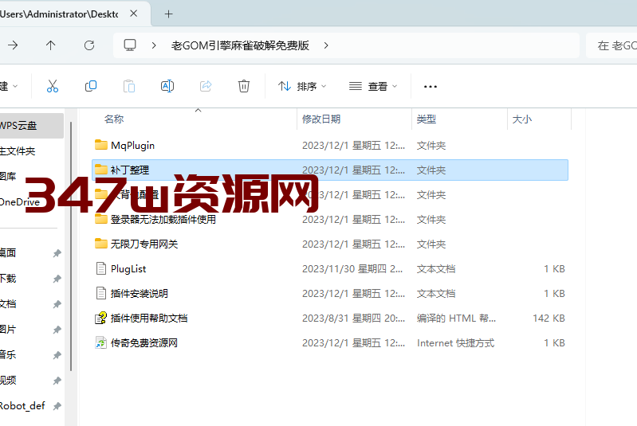Click the pin icon beside 文档
This screenshot has height=426, width=637.
[57, 305]
